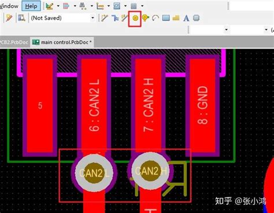274x213 pixels.
Task: Select the Place Component tool
Action: (196, 18)
